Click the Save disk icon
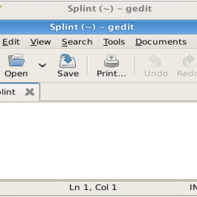 pyautogui.click(x=68, y=61)
